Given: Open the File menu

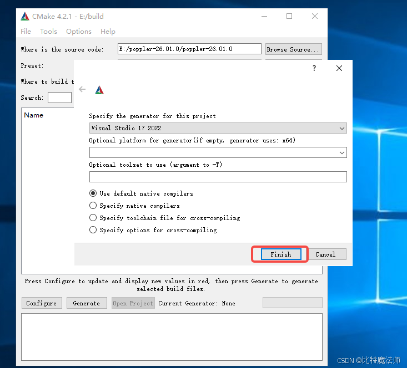Looking at the screenshot, I should point(26,32).
